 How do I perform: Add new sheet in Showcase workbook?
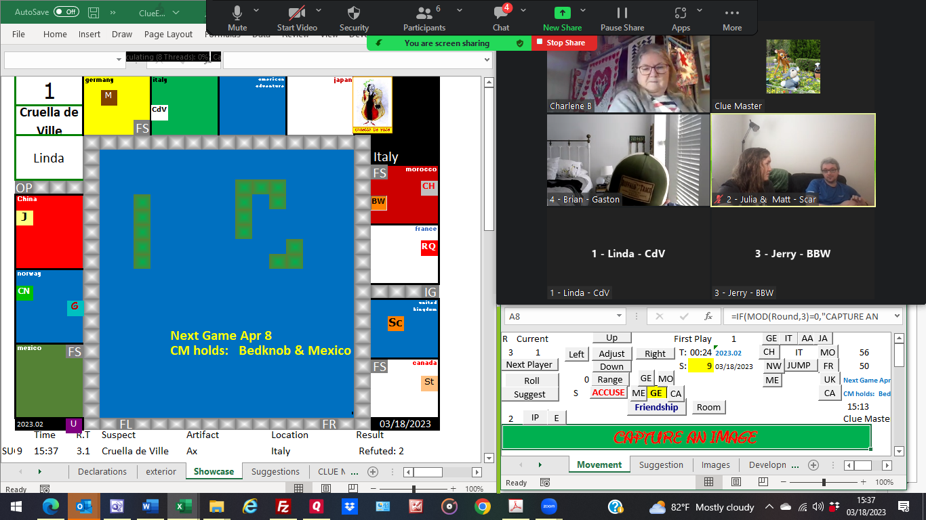[372, 472]
